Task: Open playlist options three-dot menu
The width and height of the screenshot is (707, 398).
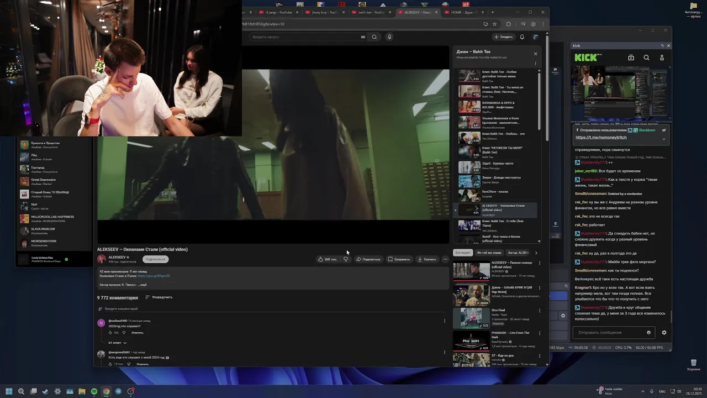Action: (535, 63)
